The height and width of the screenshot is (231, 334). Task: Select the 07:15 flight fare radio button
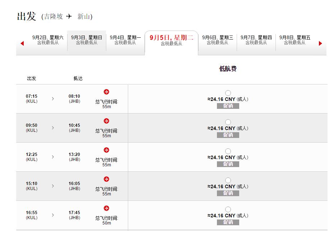[228, 93]
